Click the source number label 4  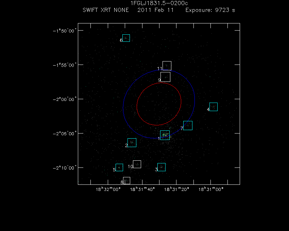pyautogui.click(x=208, y=109)
